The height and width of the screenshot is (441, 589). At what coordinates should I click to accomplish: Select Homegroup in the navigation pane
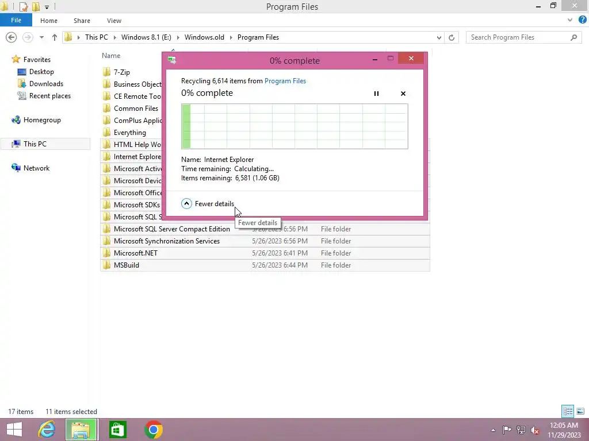click(42, 120)
